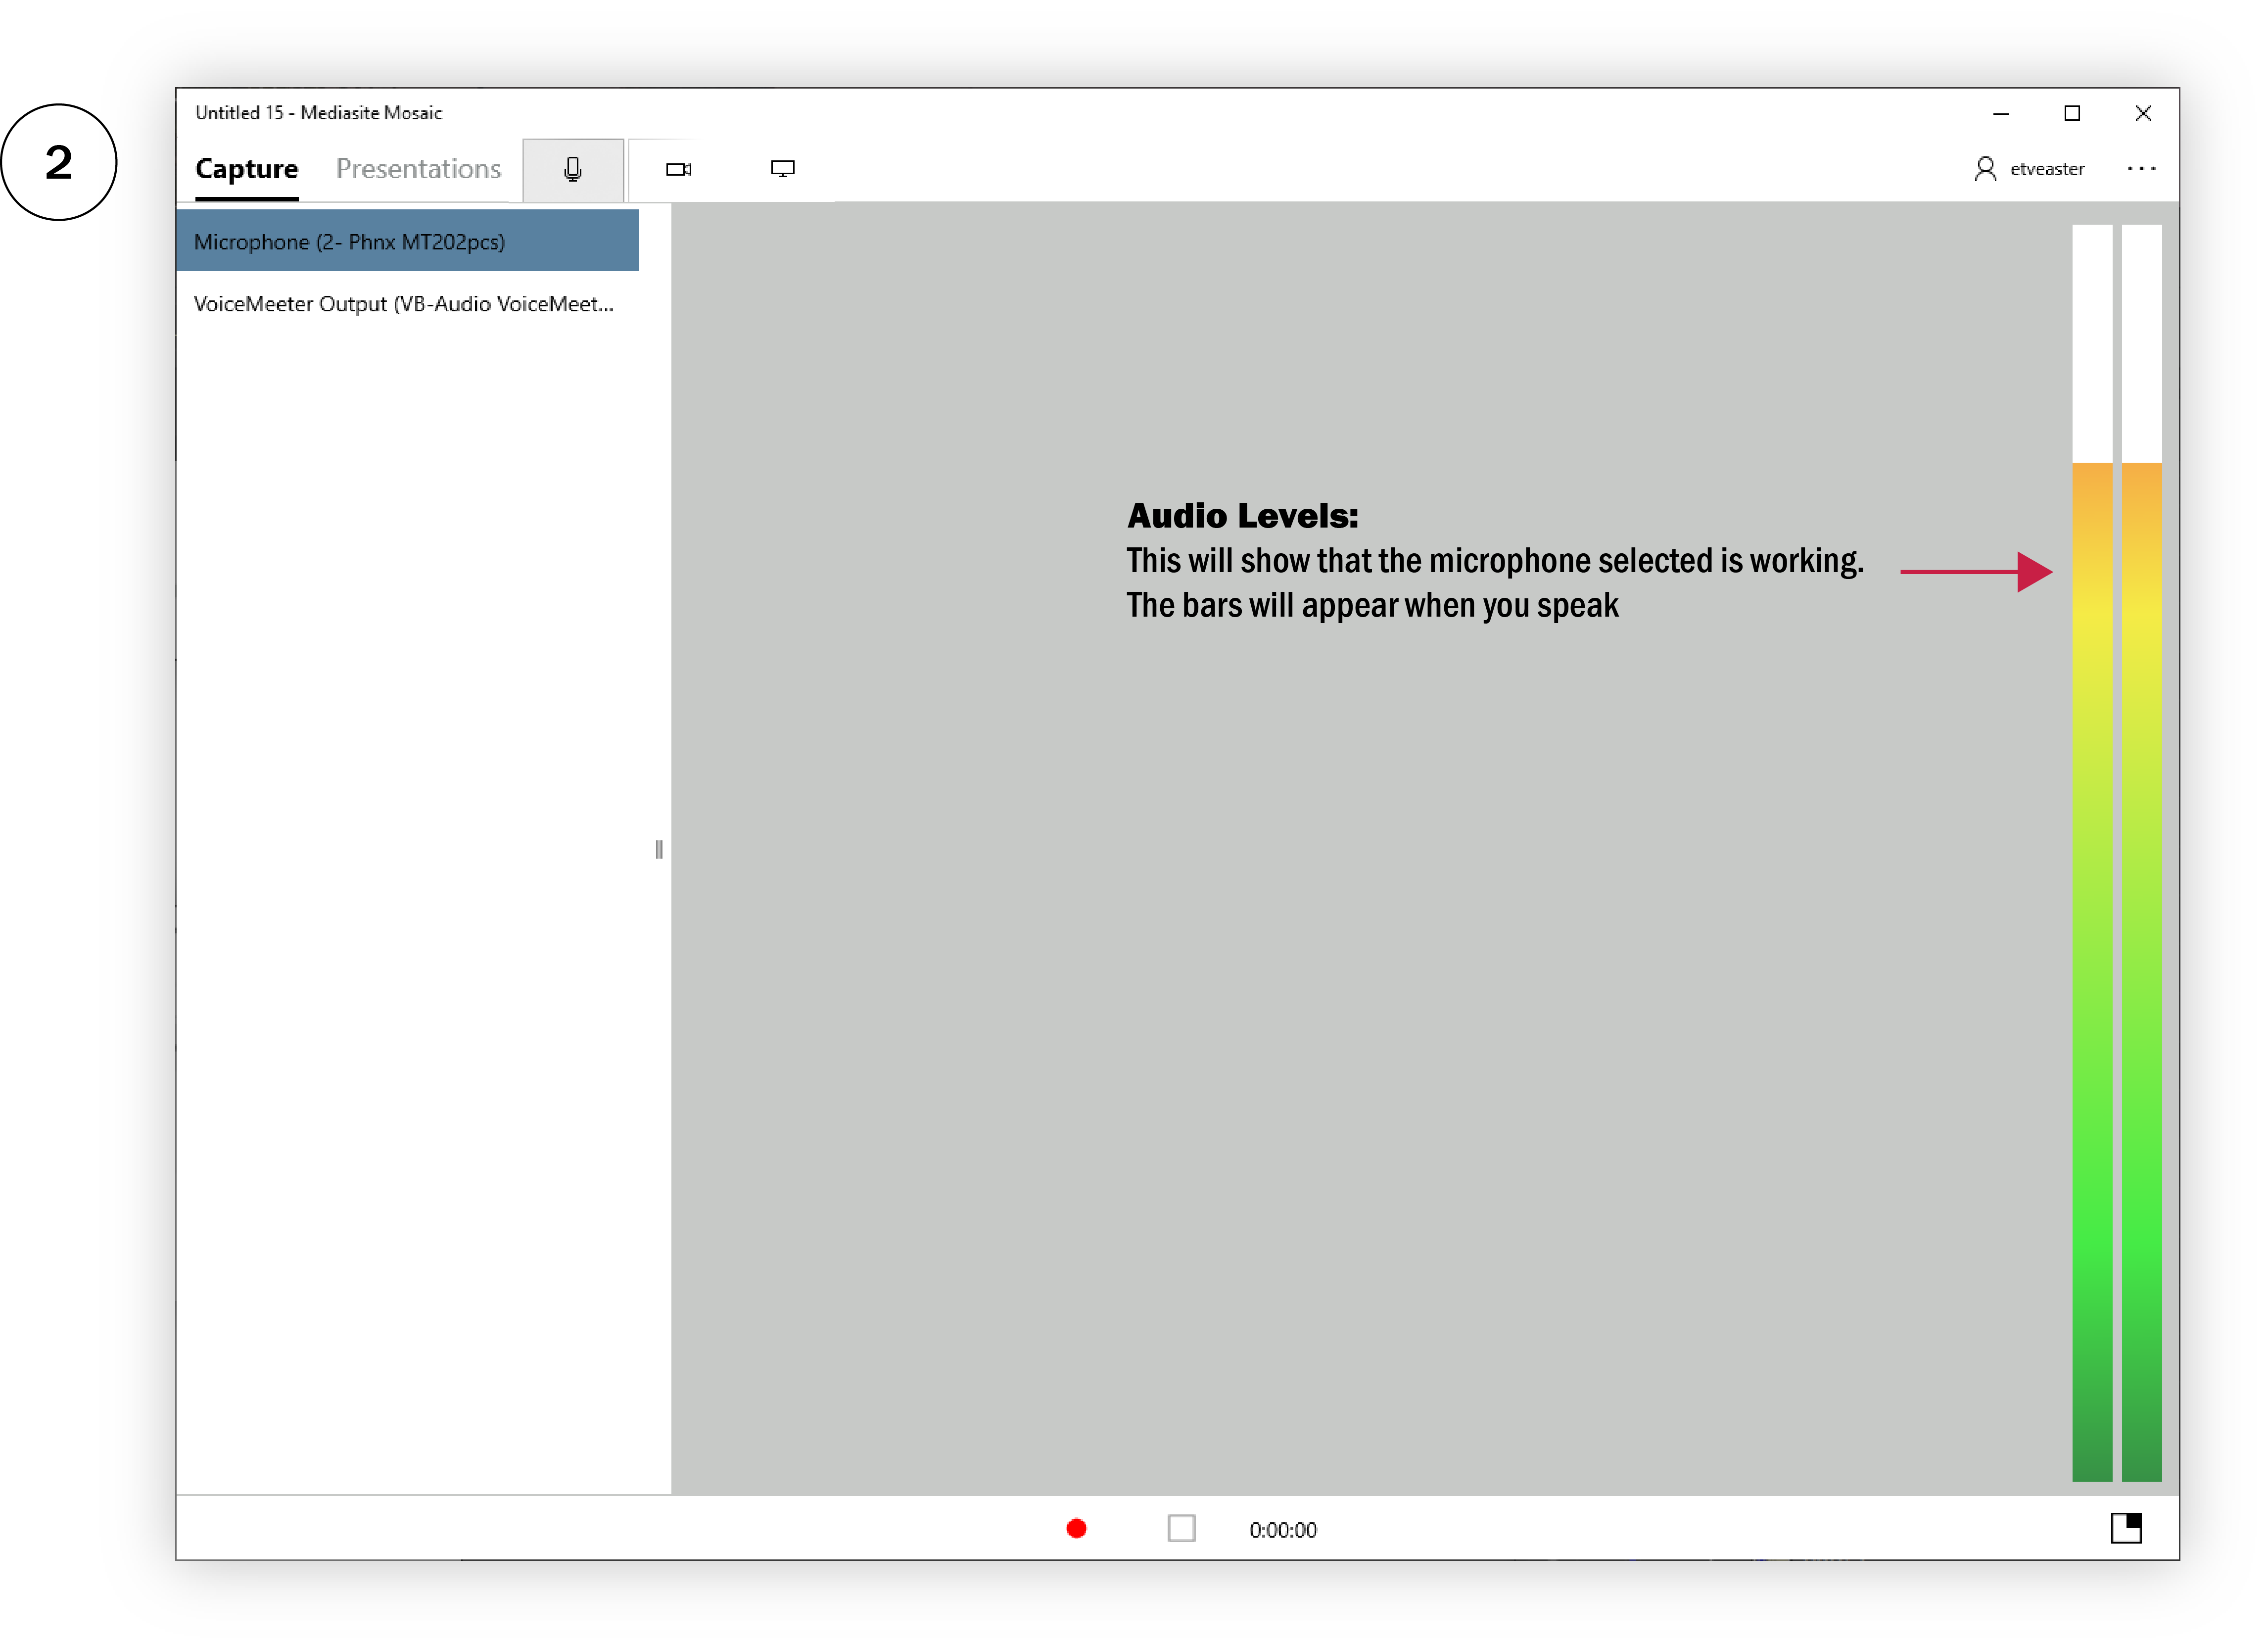This screenshot has height=1648, width=2268.
Task: Minimize the Mediasite Mosaic window
Action: pos(2001,113)
